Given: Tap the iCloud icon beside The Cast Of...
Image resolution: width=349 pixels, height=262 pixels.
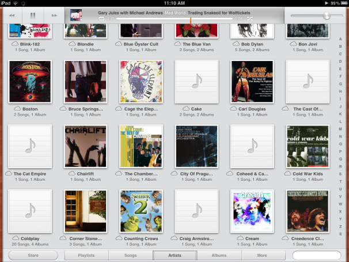Looking at the screenshot, I should (x=285, y=108).
